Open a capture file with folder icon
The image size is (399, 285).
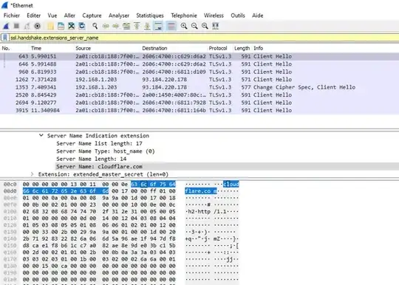(x=50, y=26)
